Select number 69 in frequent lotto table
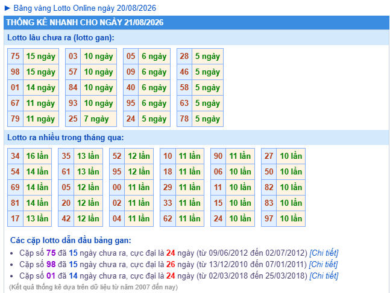The height and width of the screenshot is (293, 390). tap(15, 187)
